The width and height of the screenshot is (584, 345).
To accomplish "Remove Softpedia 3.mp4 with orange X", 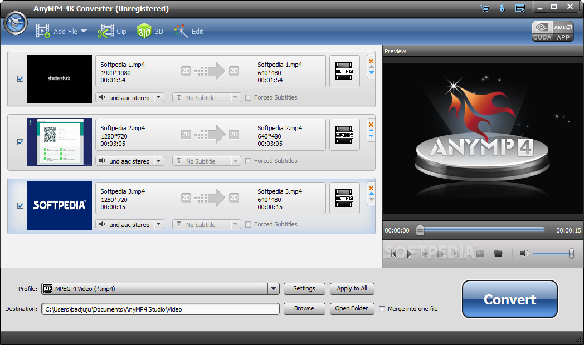I will (x=371, y=188).
